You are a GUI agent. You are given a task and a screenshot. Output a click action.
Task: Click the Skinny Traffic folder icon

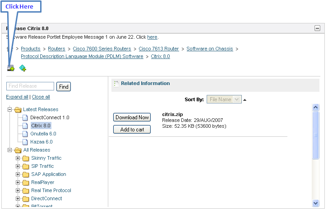(26, 158)
